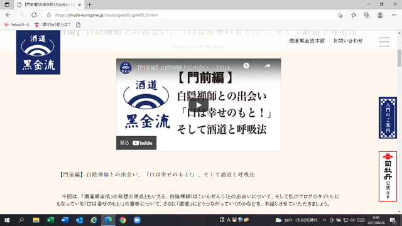
Task: Launch Excel from the taskbar
Action: pyautogui.click(x=50, y=220)
